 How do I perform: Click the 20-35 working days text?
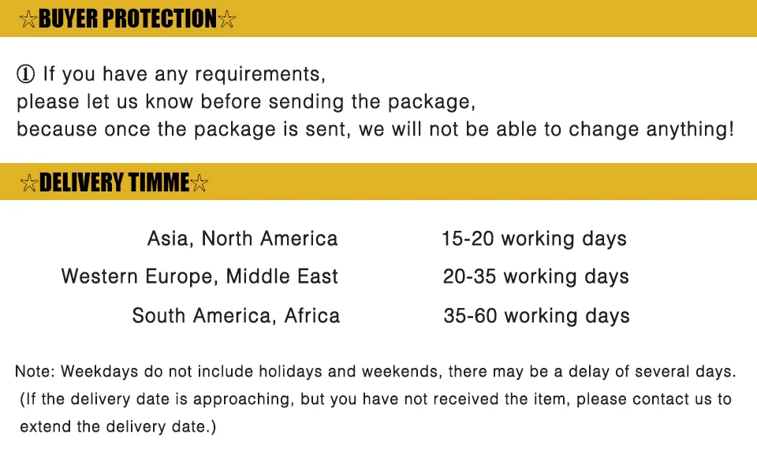(535, 277)
